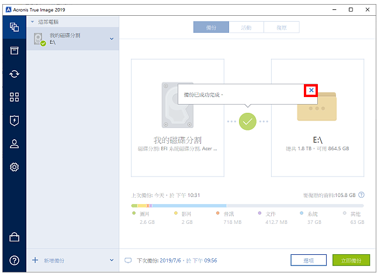Open Help question mark in the sidebar
This screenshot has width=381, height=273.
[x=15, y=260]
